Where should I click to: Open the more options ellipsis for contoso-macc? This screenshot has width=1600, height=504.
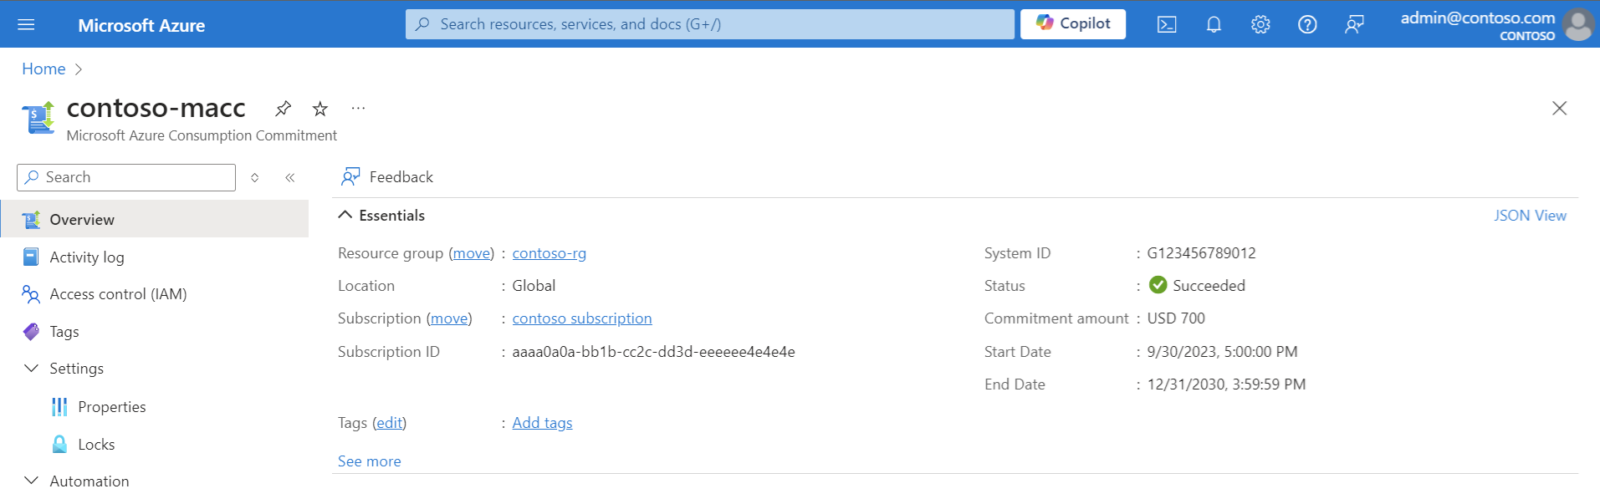click(358, 108)
